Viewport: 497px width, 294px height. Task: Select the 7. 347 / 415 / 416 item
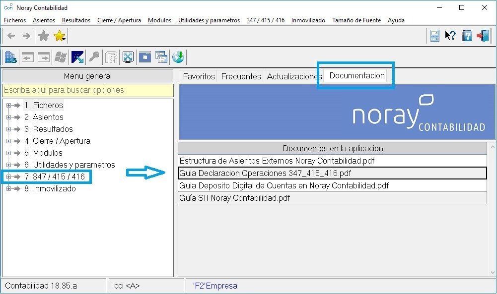(x=55, y=176)
